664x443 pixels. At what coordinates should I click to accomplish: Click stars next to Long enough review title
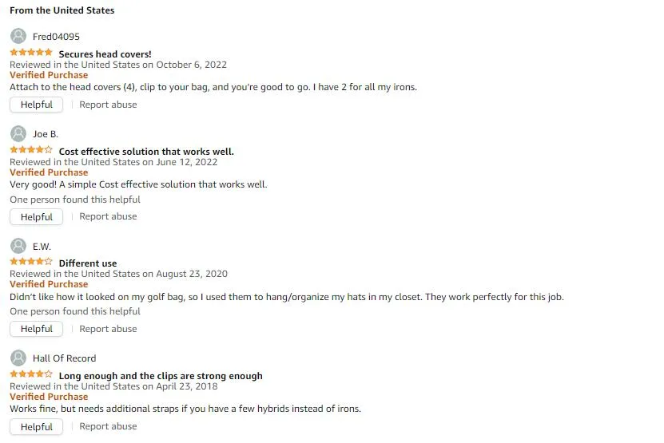click(31, 374)
